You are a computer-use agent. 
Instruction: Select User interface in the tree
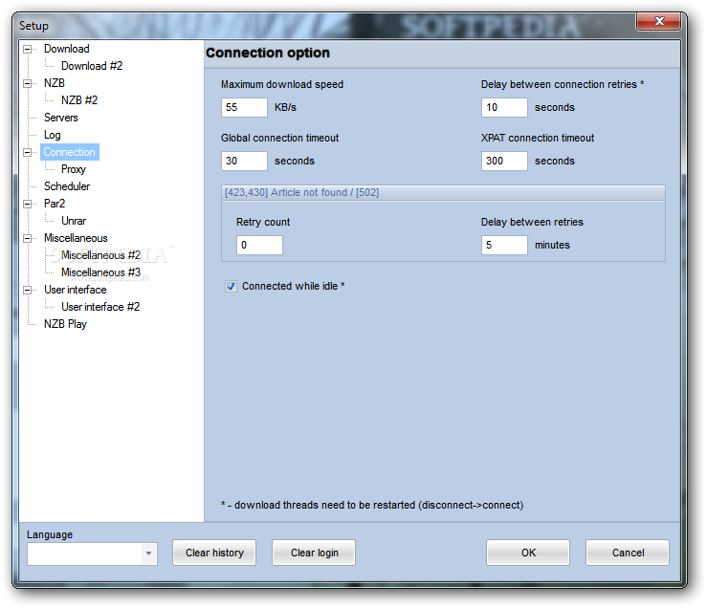[76, 290]
